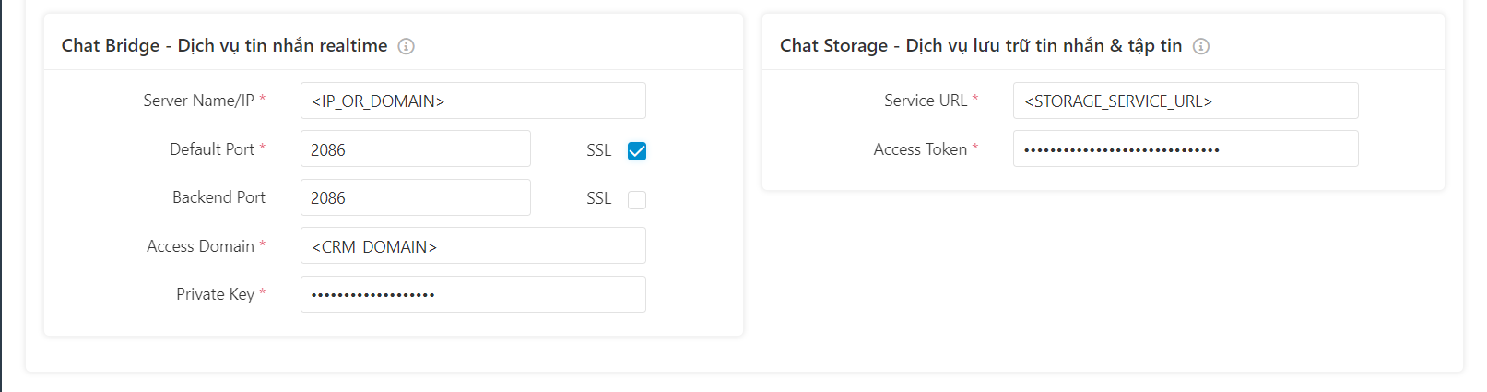
Task: Click the Chat Bridge section heading
Action: coord(224,46)
